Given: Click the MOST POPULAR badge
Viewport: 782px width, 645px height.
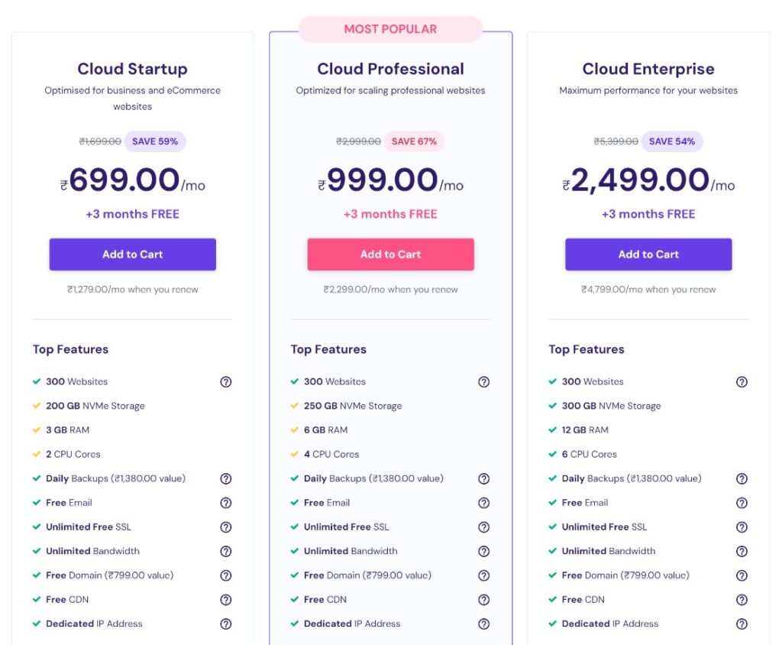Looking at the screenshot, I should [x=390, y=29].
